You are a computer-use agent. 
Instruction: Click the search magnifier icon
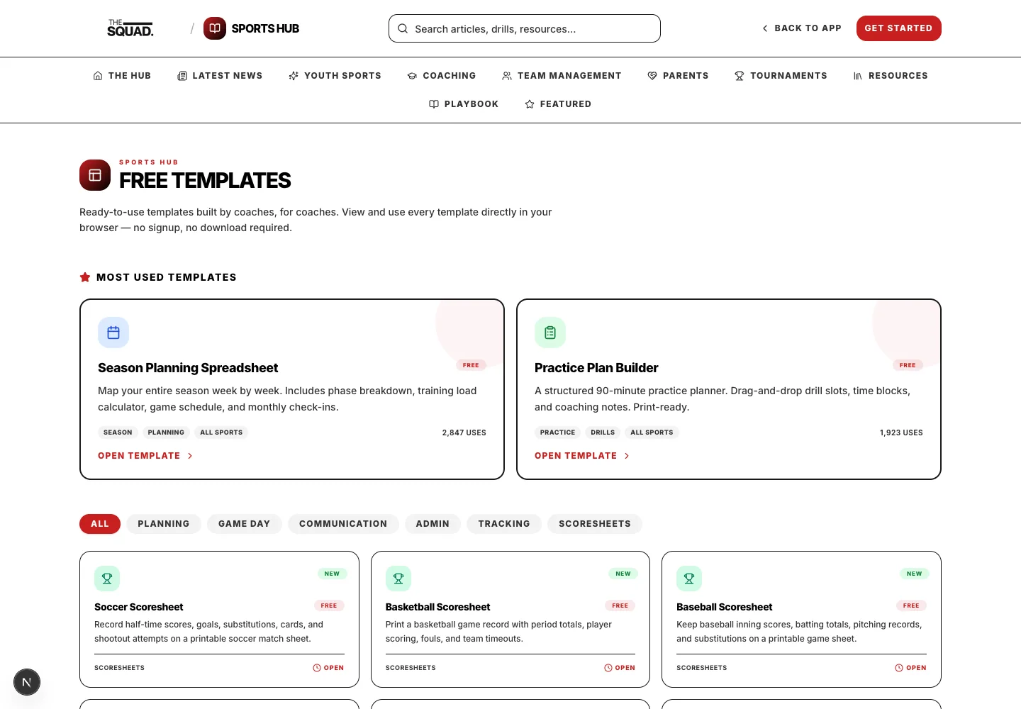[x=403, y=28]
